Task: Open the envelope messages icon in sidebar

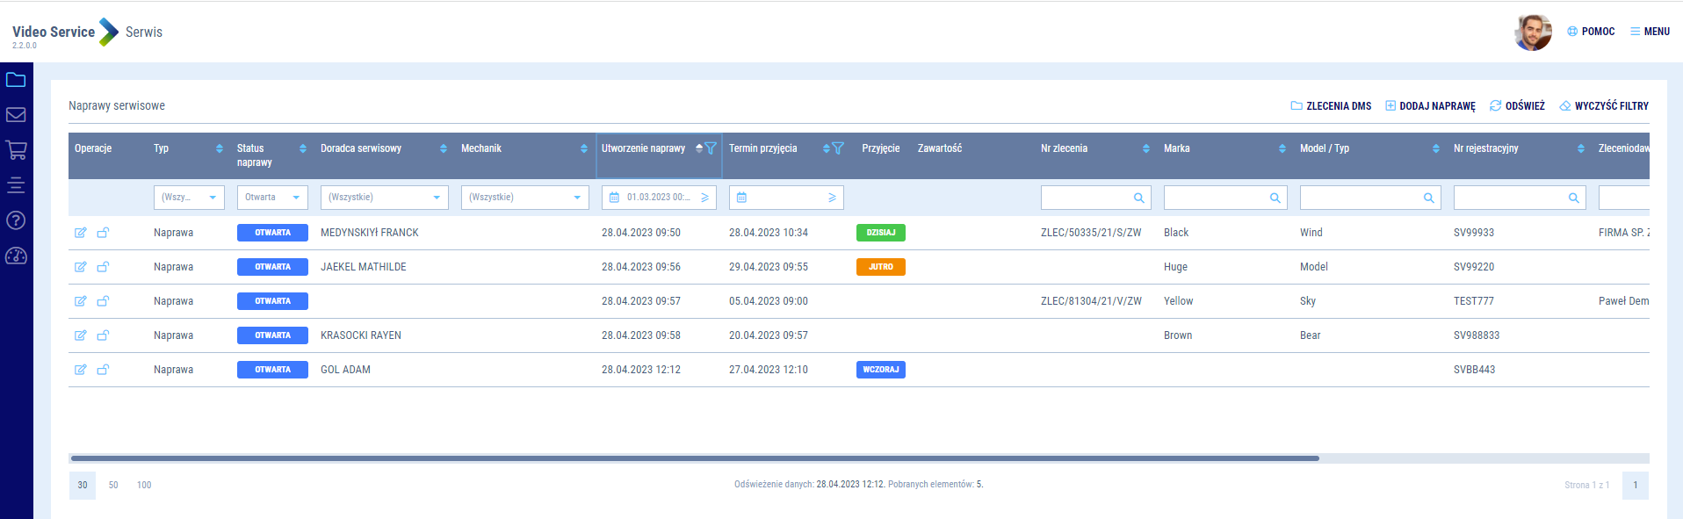Action: 16,115
